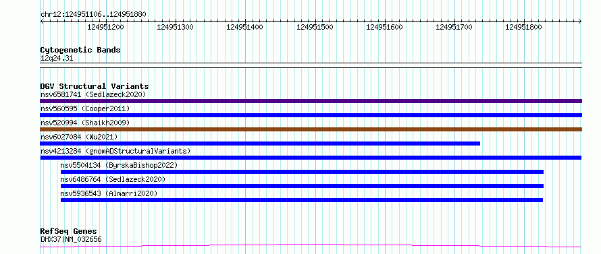This screenshot has height=254, width=601.
Task: Click ruler position 124951500
Action: 315,27
